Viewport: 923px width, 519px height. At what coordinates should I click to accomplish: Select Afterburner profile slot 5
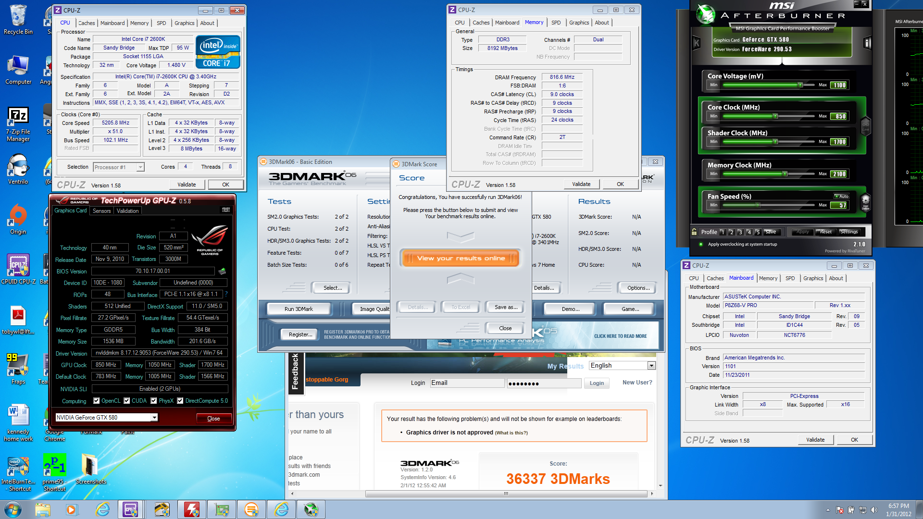758,232
